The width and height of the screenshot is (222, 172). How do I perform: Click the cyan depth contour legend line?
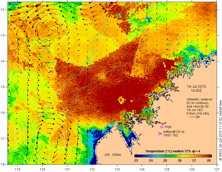(109, 157)
